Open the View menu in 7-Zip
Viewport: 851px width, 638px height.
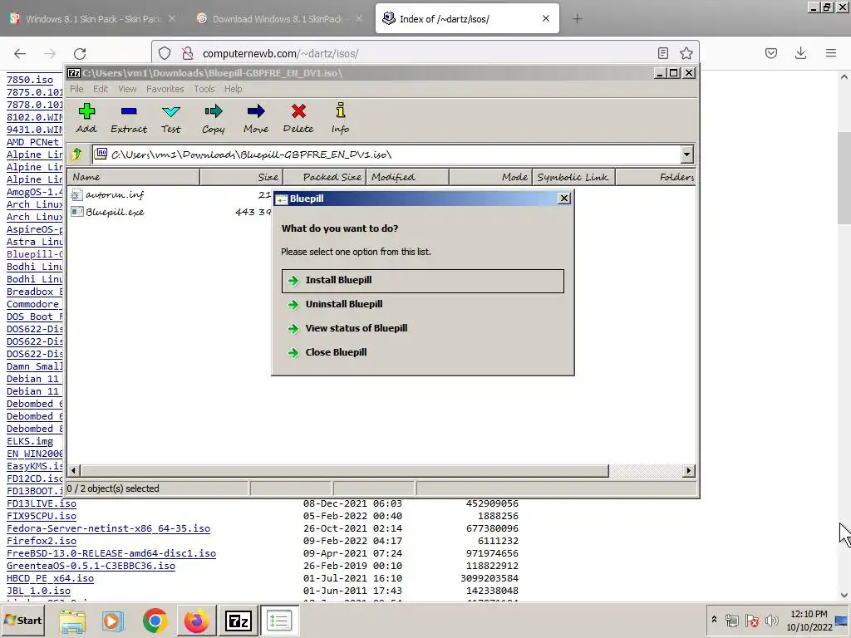(127, 89)
